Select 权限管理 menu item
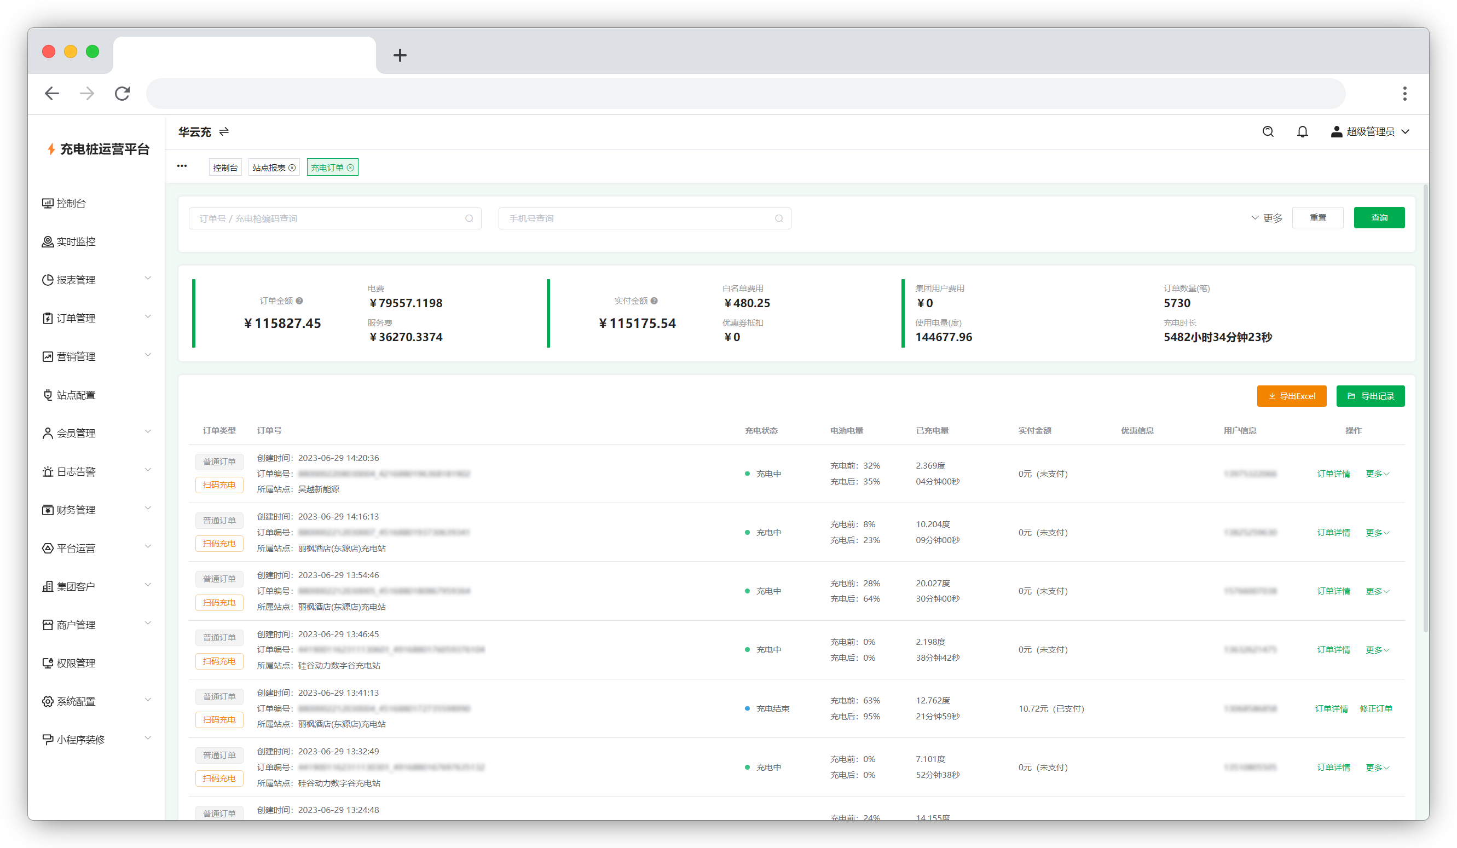Viewport: 1457px width, 848px height. pyautogui.click(x=75, y=663)
